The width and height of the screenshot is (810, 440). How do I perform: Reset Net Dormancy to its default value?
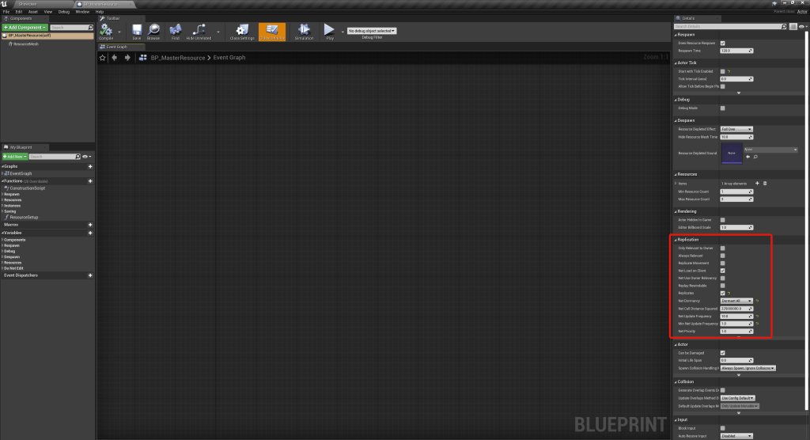pos(757,301)
